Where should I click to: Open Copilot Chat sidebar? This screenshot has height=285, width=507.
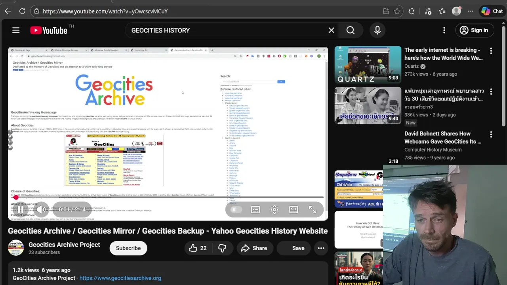[492, 11]
